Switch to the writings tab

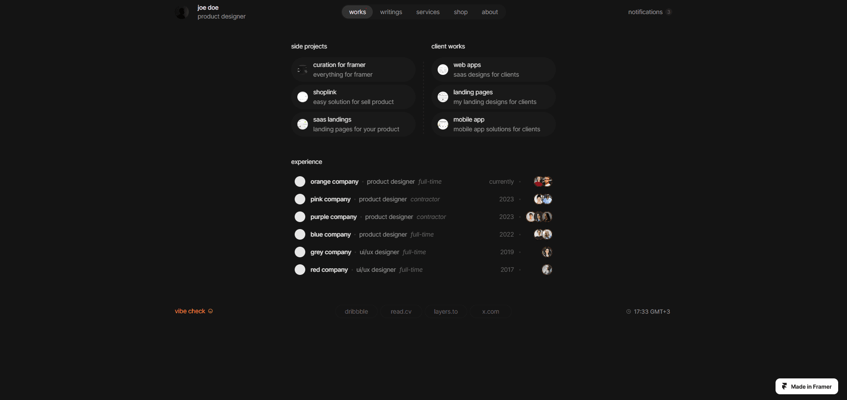click(x=391, y=12)
